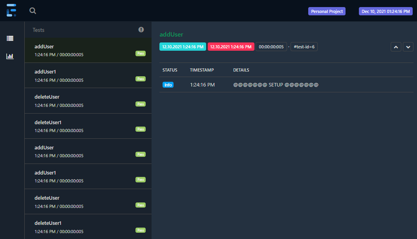417x239 pixels.
Task: Select the second addUser1 test in list
Action: pos(88,176)
